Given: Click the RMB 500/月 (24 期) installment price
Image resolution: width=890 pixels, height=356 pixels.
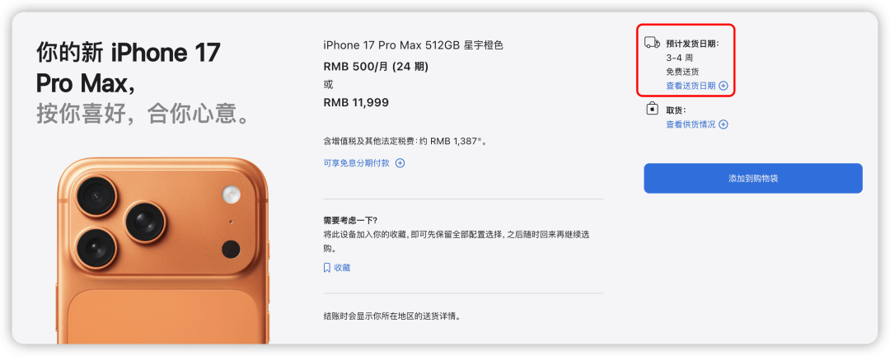Looking at the screenshot, I should [x=376, y=67].
